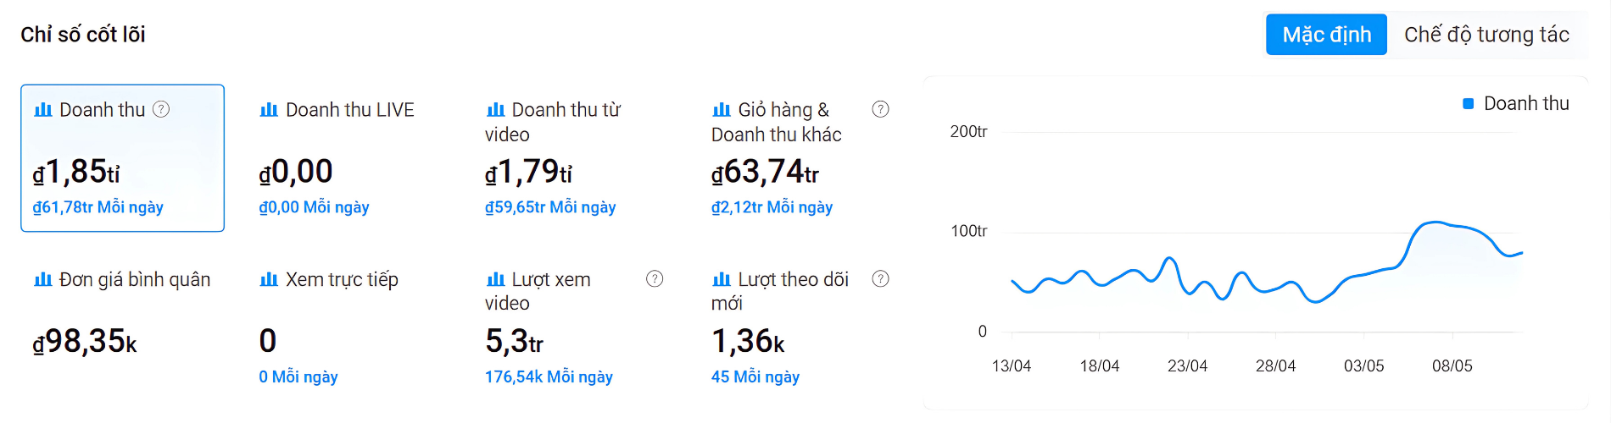Viewport: 1611px width, 423px height.
Task: Select the Doanh thu metric card
Action: [122, 157]
